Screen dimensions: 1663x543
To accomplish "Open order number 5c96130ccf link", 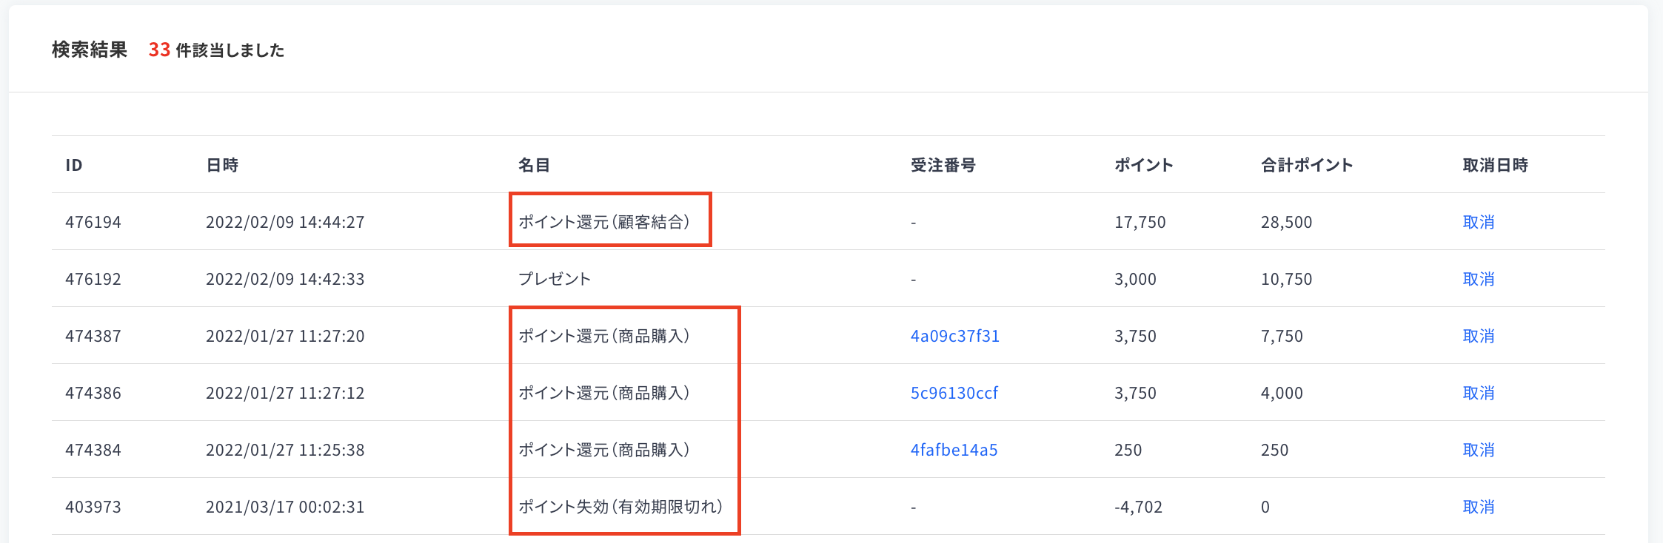I will pyautogui.click(x=954, y=393).
